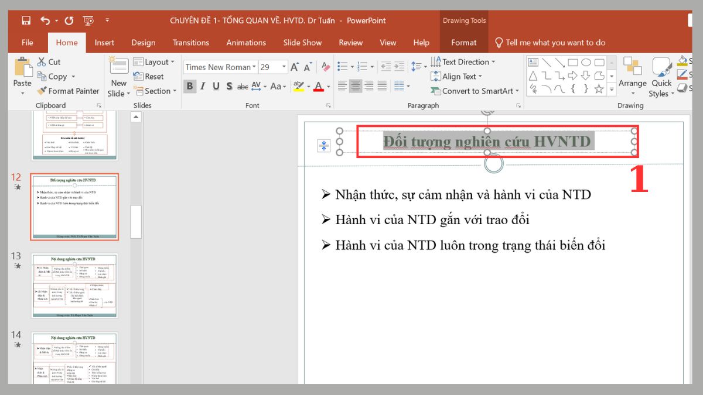Image resolution: width=703 pixels, height=395 pixels.
Task: Toggle bold formatting on the title text
Action: point(189,86)
